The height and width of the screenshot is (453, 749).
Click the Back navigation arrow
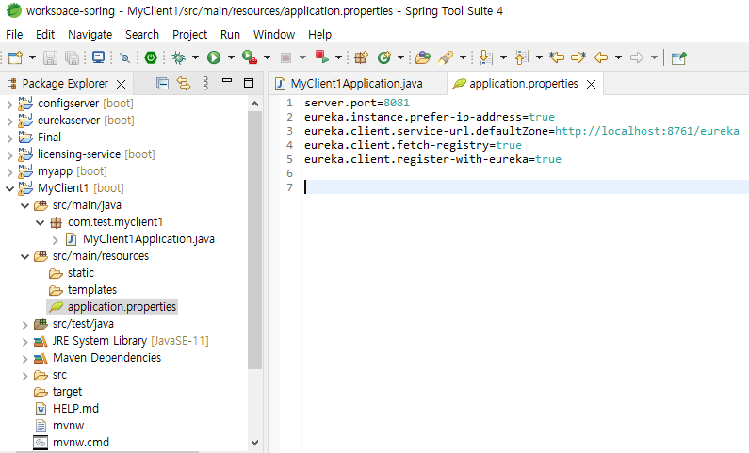[x=601, y=57]
